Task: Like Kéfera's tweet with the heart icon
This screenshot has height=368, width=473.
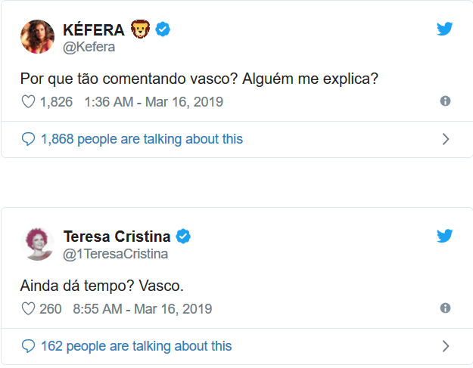Action: (28, 101)
